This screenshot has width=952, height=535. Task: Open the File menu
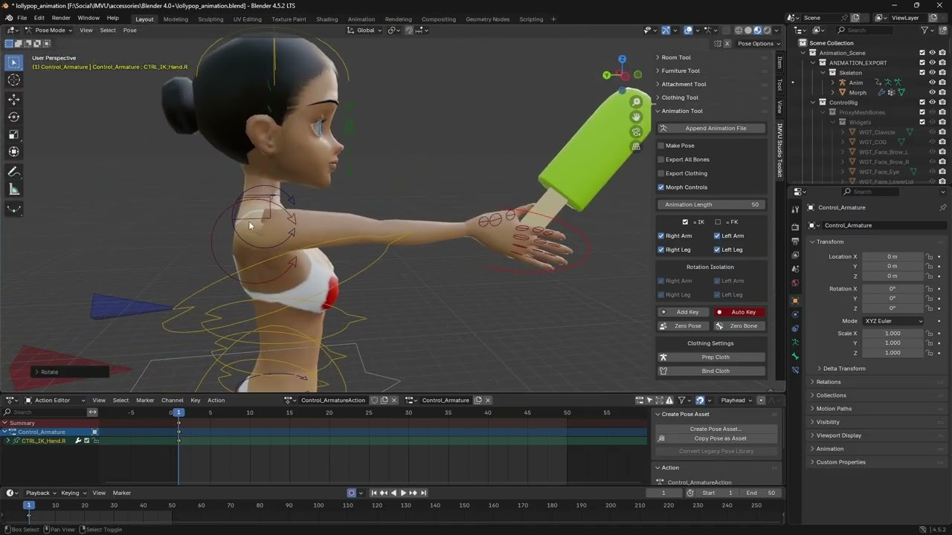pos(22,18)
